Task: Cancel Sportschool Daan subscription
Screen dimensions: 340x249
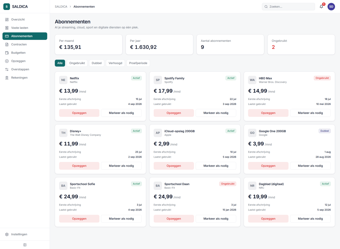Action: (174, 219)
